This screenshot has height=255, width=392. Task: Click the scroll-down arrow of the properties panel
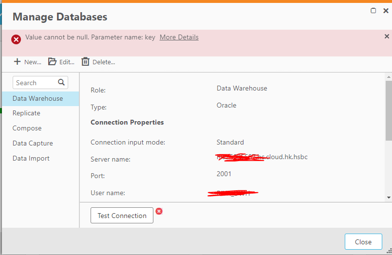[388, 197]
